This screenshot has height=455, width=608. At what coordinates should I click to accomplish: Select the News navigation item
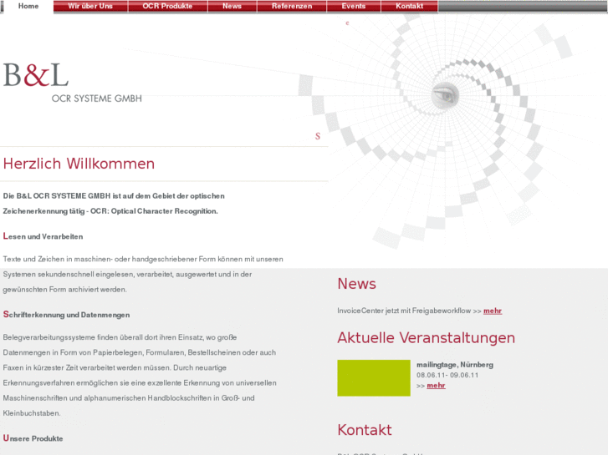[x=232, y=6]
